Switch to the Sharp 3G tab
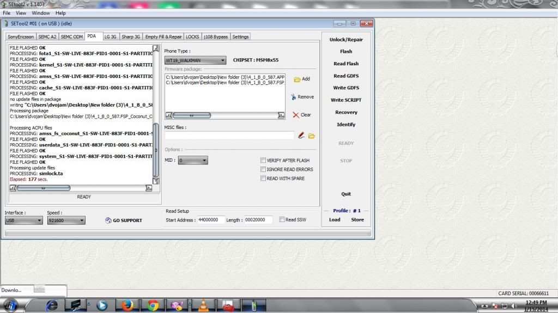This screenshot has width=558, height=313. pyautogui.click(x=131, y=36)
